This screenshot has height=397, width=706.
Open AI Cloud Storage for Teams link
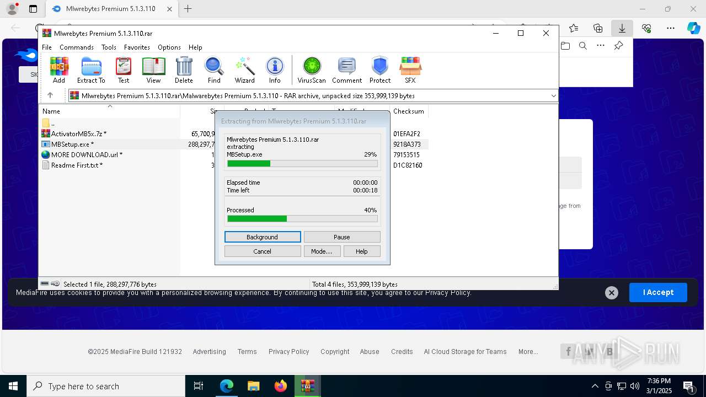[465, 352]
